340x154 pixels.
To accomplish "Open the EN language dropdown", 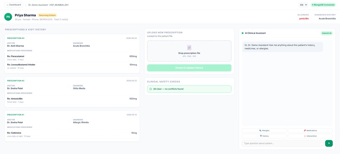I will click(x=303, y=5).
